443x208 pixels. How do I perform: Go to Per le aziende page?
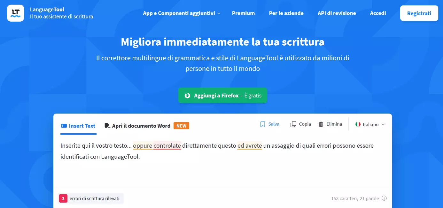click(x=286, y=13)
